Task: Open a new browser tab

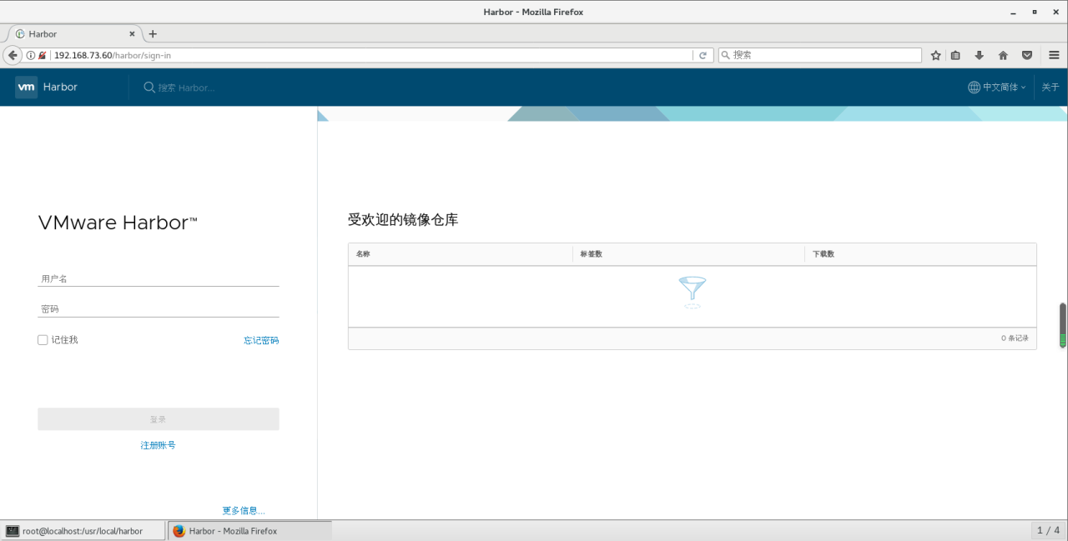Action: (x=152, y=33)
